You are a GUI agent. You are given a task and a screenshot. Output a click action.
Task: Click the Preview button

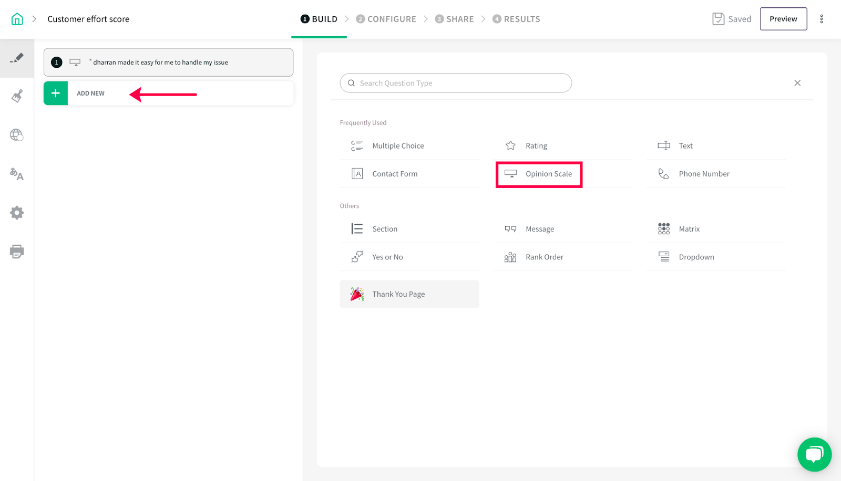tap(783, 19)
